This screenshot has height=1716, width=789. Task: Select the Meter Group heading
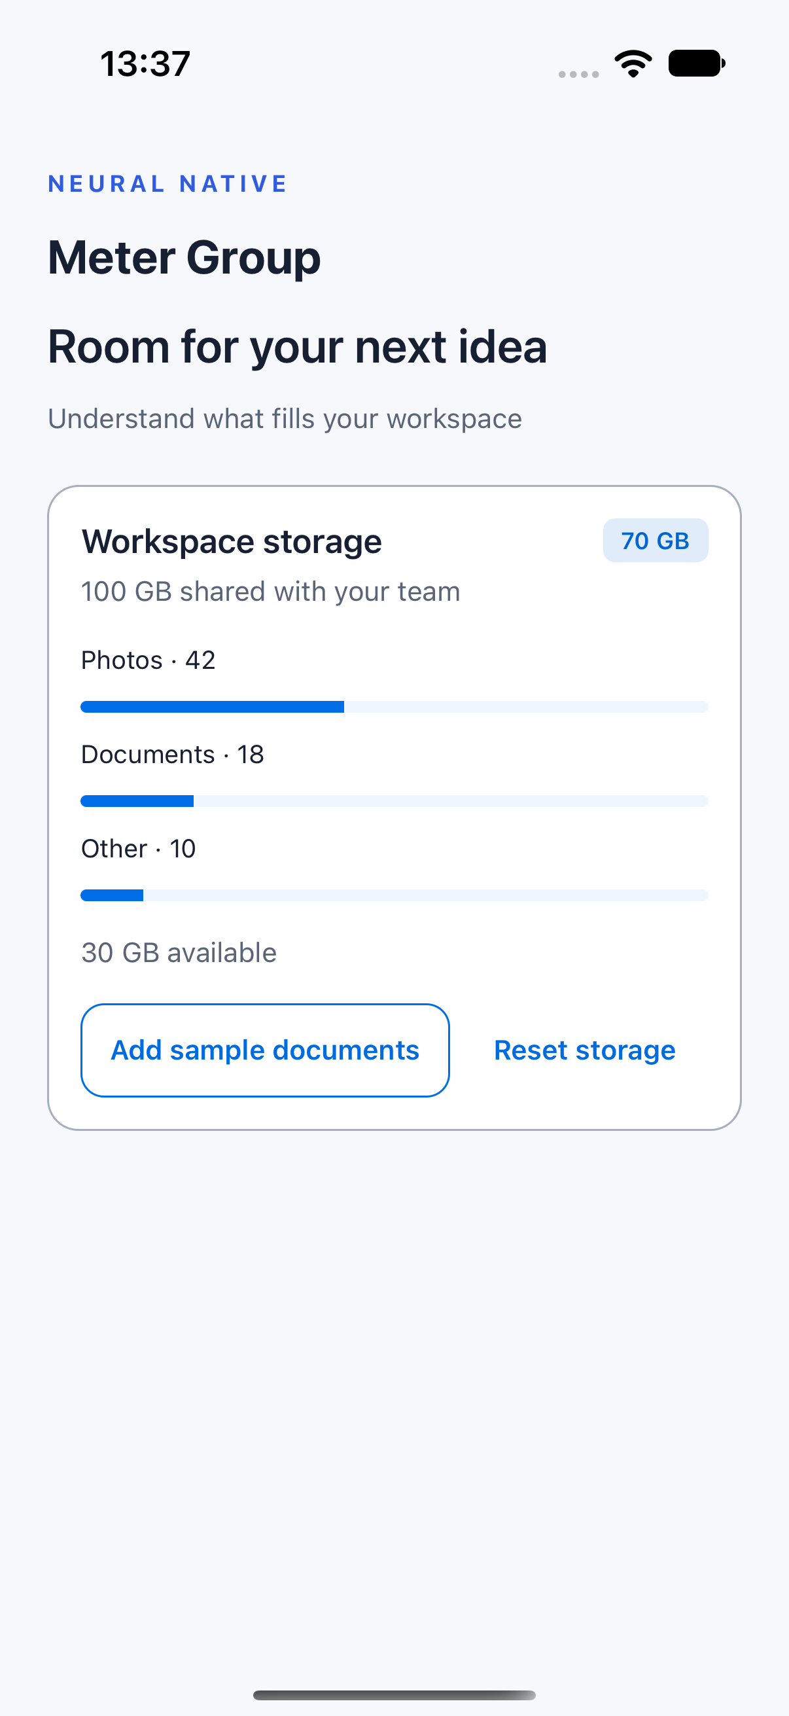[184, 258]
